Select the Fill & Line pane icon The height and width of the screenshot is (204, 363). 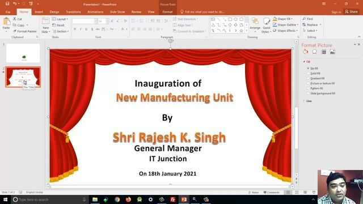[x=305, y=52]
